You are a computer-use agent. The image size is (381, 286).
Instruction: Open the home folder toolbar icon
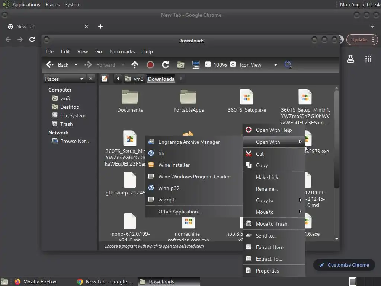click(x=180, y=65)
